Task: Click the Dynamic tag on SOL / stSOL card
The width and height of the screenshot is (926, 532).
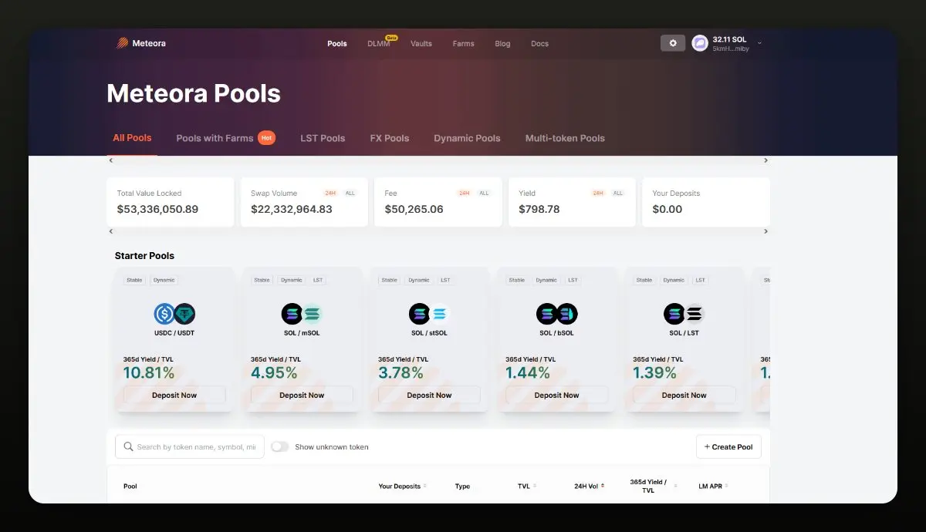Action: click(419, 280)
